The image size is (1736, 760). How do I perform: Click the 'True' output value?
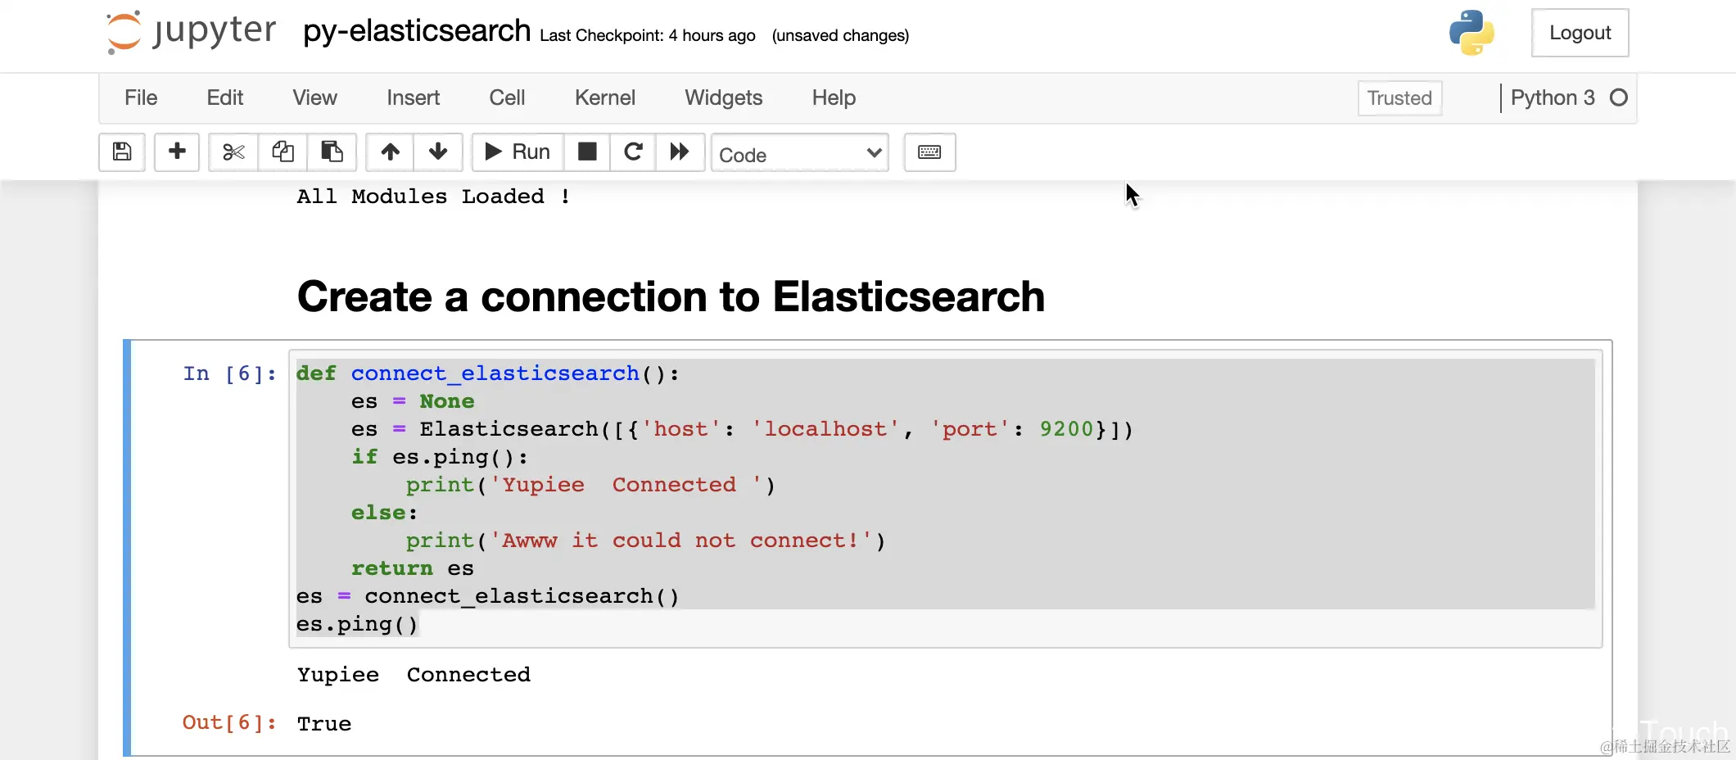[x=324, y=724]
